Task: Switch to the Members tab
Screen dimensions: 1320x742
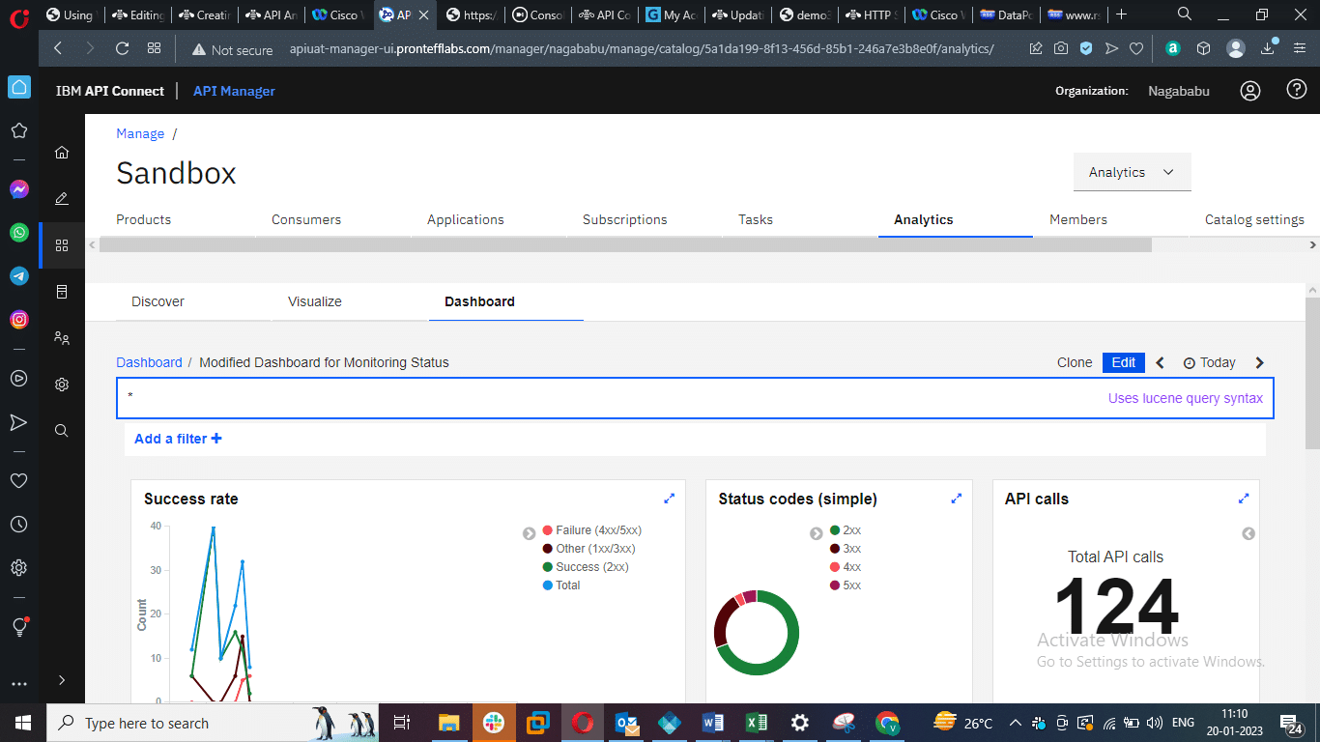Action: pos(1078,219)
